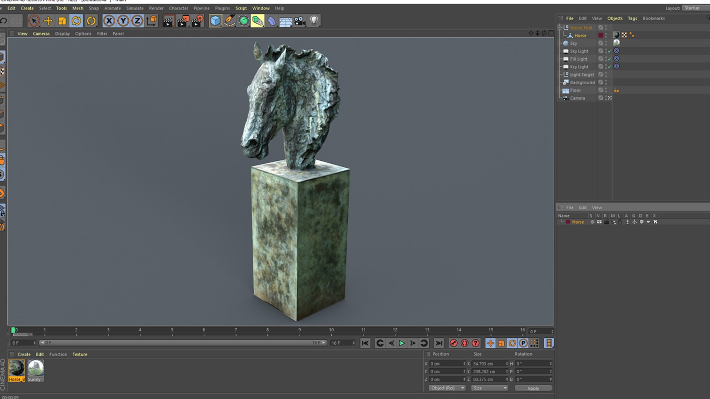Click the green Subdivision Surface generator icon
Viewport: 710px width, 399px height.
244,21
